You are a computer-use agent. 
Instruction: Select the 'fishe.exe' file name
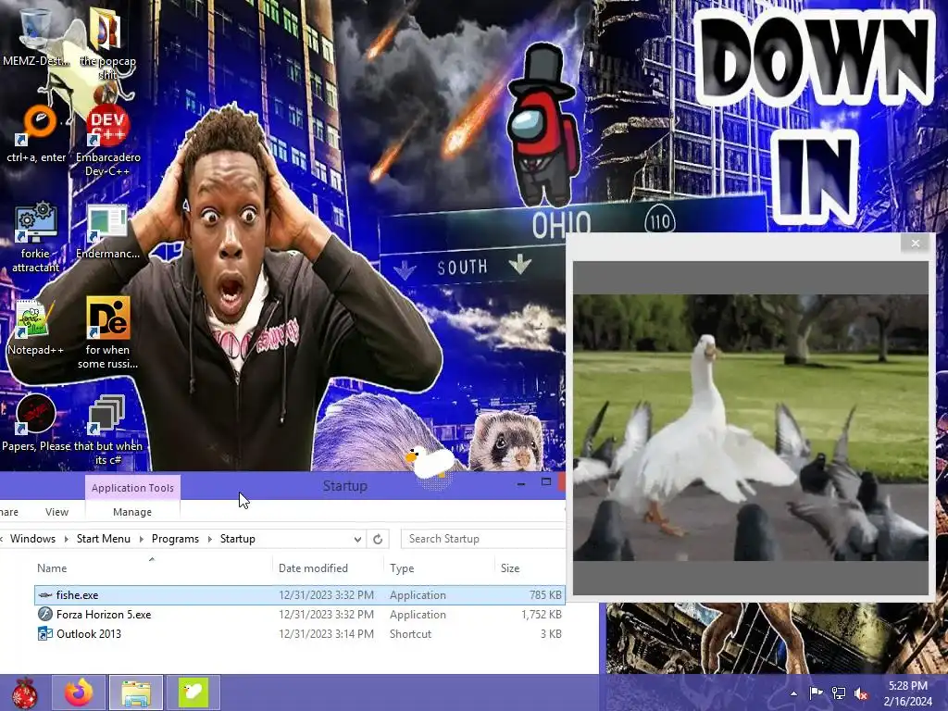pyautogui.click(x=78, y=595)
